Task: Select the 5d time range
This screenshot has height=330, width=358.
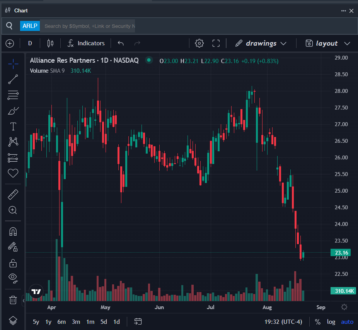Action: (x=104, y=322)
